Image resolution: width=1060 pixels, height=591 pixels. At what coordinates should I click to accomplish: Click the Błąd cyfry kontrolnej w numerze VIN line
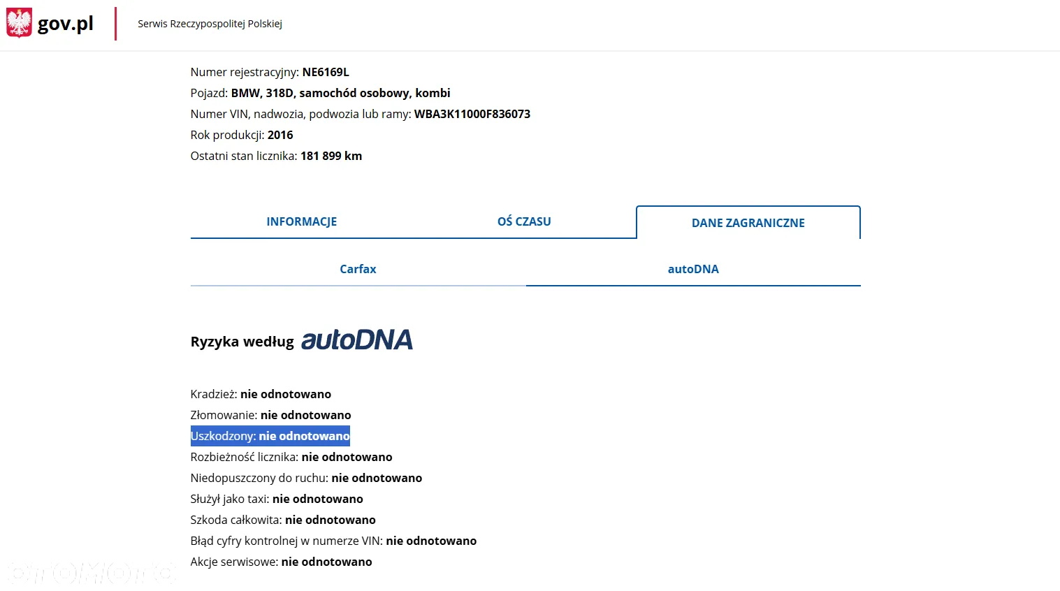coord(333,541)
